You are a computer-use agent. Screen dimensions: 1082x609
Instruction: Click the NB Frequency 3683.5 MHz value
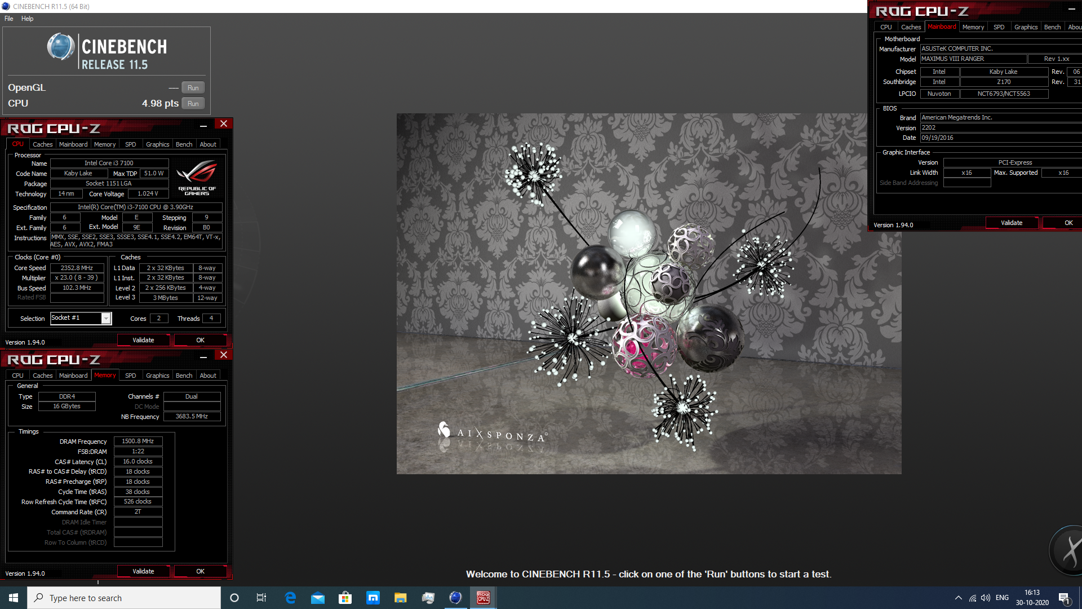click(192, 416)
